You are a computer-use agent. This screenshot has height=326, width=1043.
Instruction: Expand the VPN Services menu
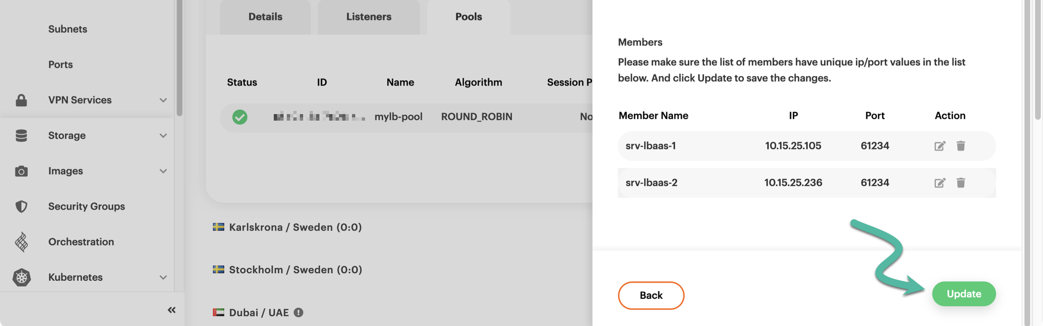[x=163, y=100]
